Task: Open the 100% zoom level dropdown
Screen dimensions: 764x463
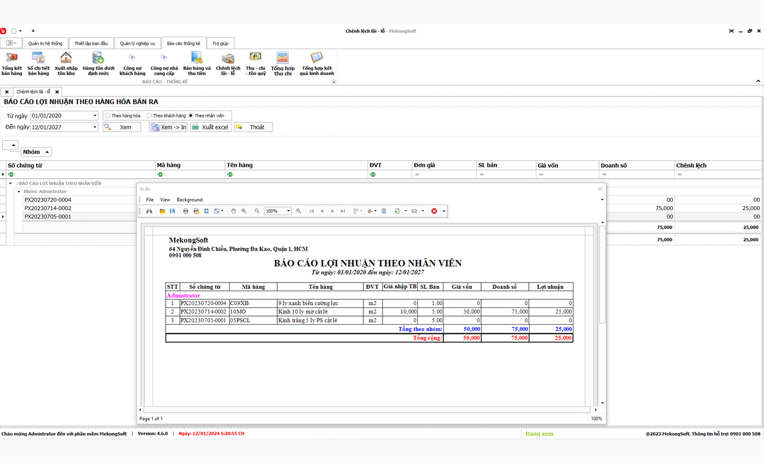Action: coord(288,211)
